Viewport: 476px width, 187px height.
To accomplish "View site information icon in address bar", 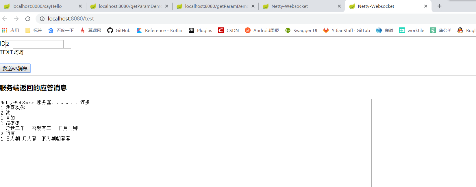I will (x=42, y=19).
